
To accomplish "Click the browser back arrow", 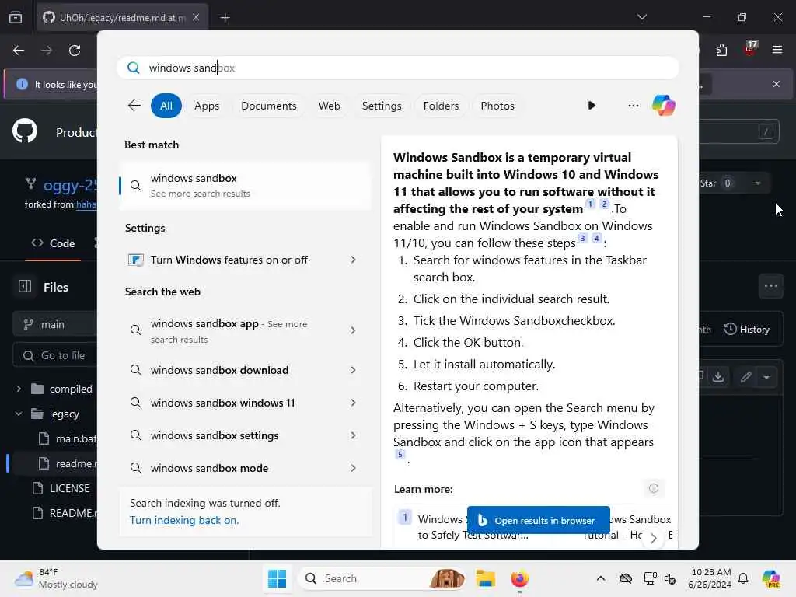I will [x=19, y=51].
